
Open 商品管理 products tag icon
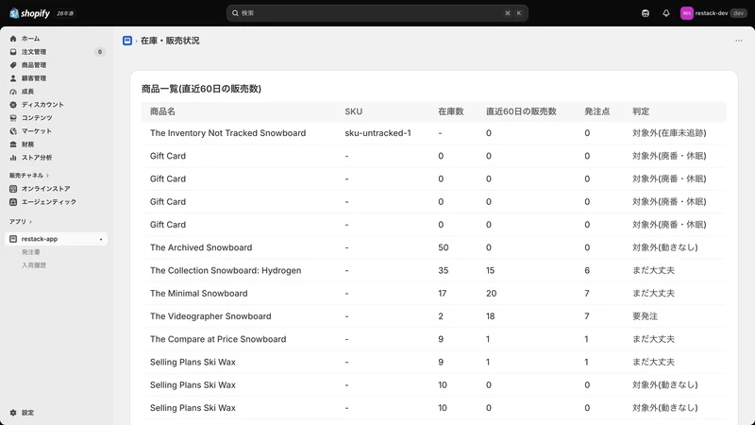point(13,65)
